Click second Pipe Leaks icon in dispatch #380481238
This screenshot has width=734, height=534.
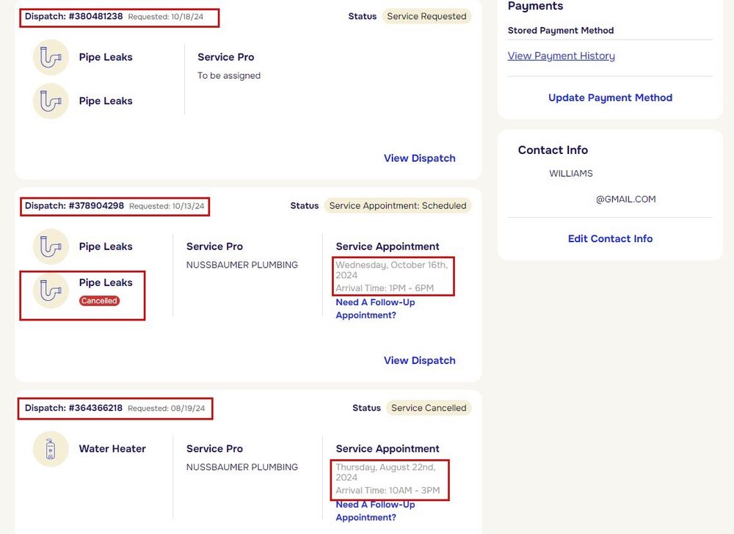click(x=51, y=101)
